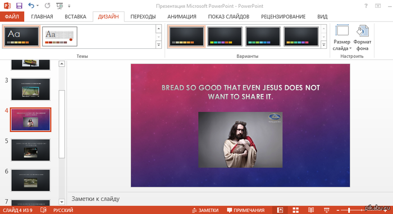Viewport: 393px width, 214px height.
Task: Open the undo history dropdown arrow
Action: point(38,6)
